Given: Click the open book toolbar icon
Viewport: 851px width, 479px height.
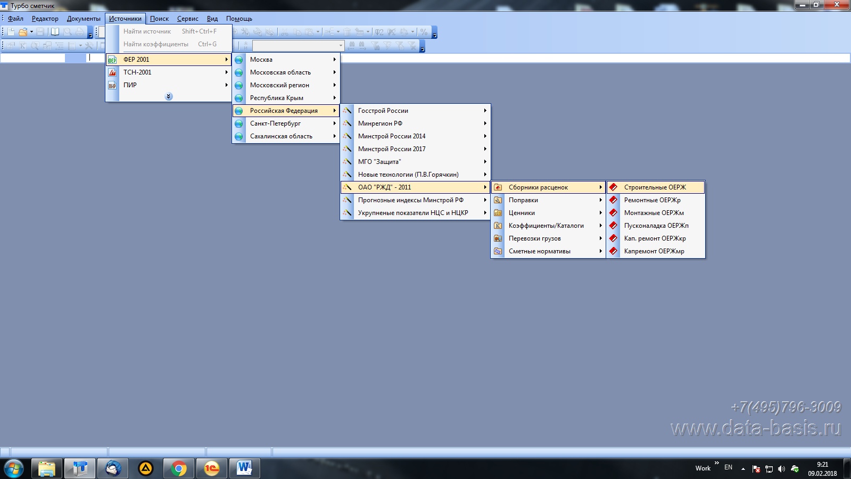Looking at the screenshot, I should point(55,32).
